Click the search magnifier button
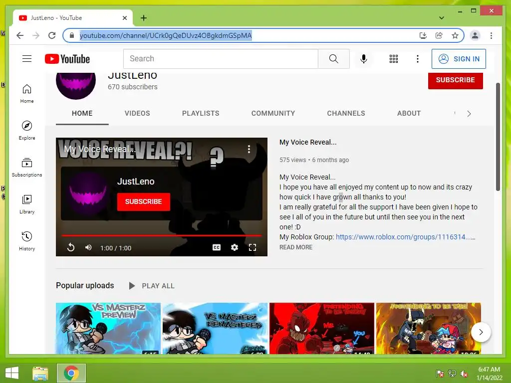The image size is (511, 383). [334, 59]
